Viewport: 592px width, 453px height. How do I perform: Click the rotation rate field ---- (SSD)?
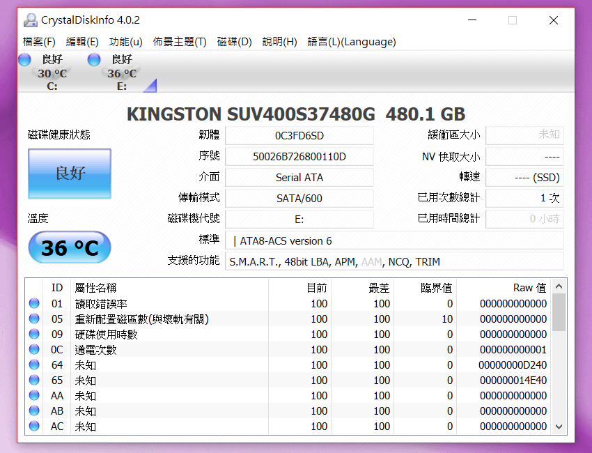click(525, 177)
